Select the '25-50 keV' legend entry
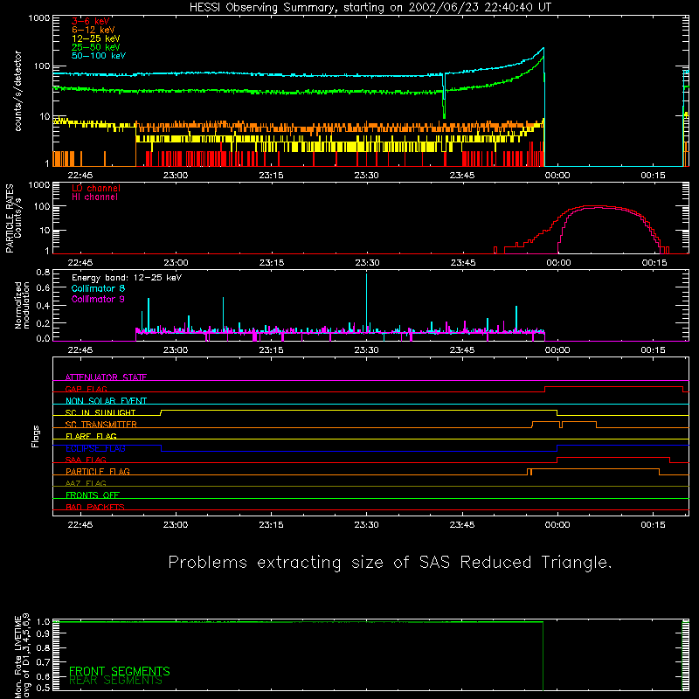 click(96, 47)
